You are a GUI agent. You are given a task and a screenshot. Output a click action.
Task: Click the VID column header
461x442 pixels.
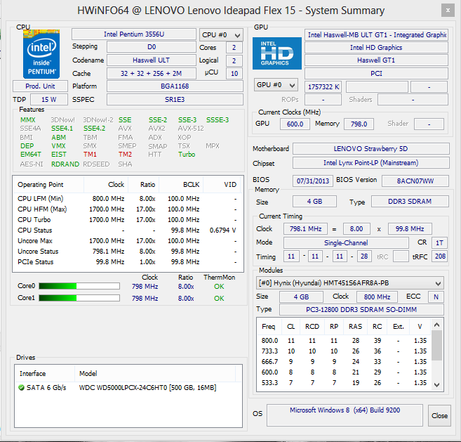[x=222, y=185]
